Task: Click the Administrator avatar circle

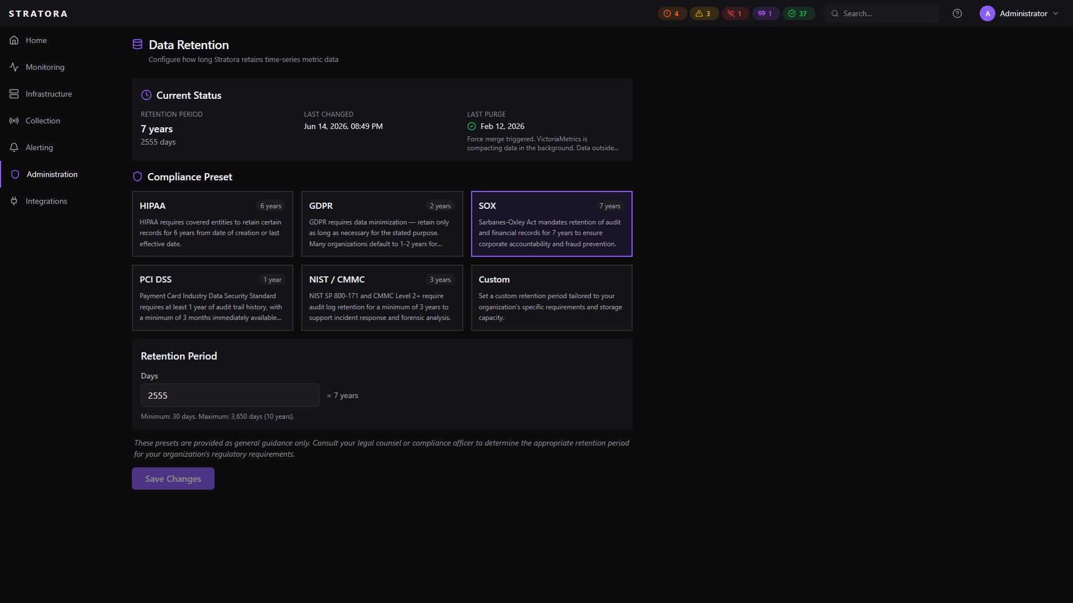Action: tap(987, 13)
